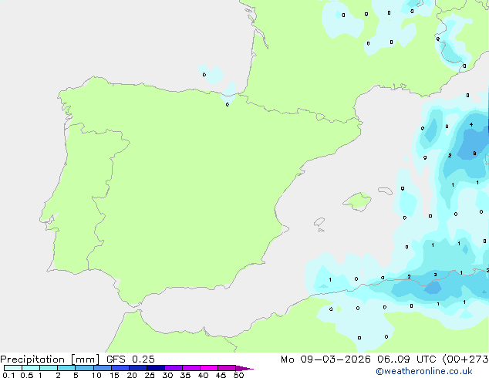Click the legend label '50'
Image resolution: width=489 pixels, height=378 pixels.
click(x=238, y=375)
